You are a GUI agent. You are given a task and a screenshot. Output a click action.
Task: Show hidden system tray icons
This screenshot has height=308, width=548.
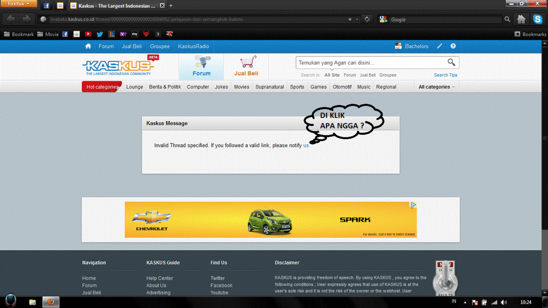(x=465, y=302)
